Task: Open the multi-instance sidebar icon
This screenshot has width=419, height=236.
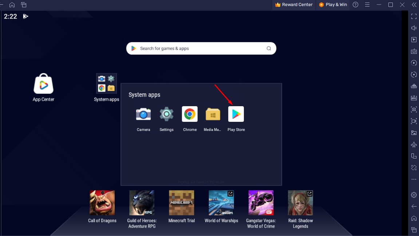Action: point(414,156)
